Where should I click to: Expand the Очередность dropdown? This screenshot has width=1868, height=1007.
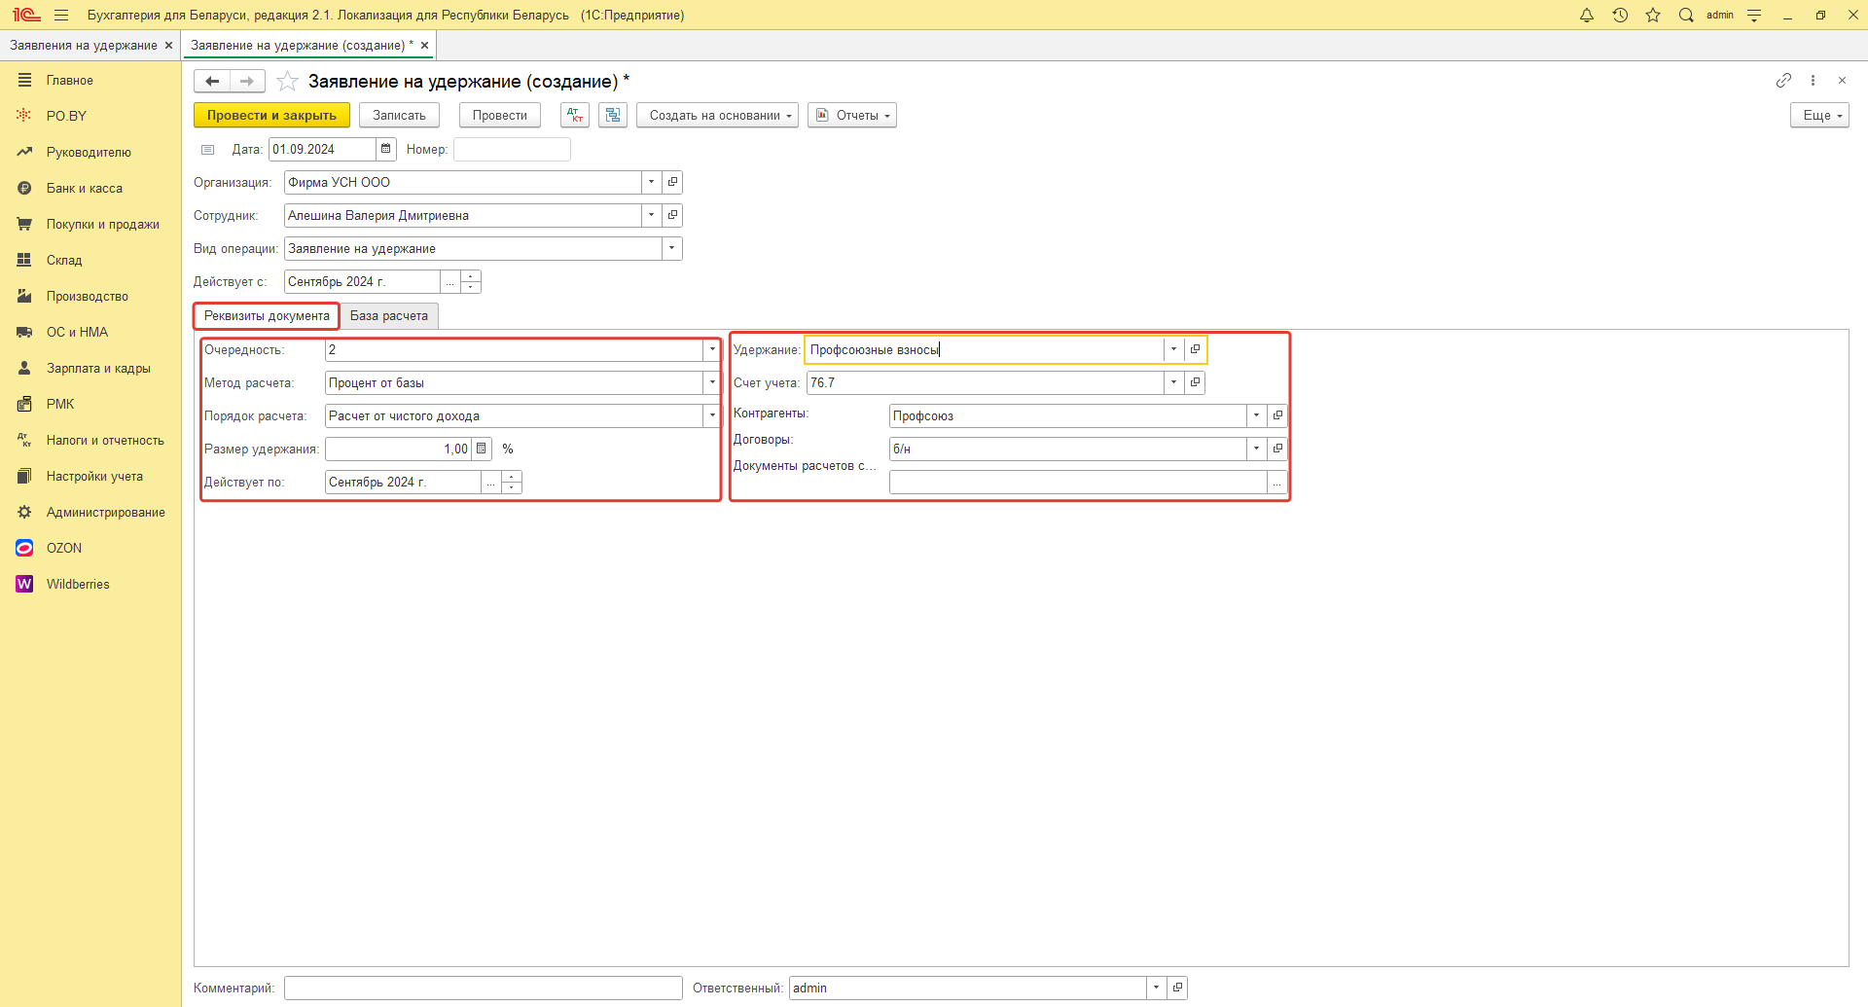(x=712, y=349)
